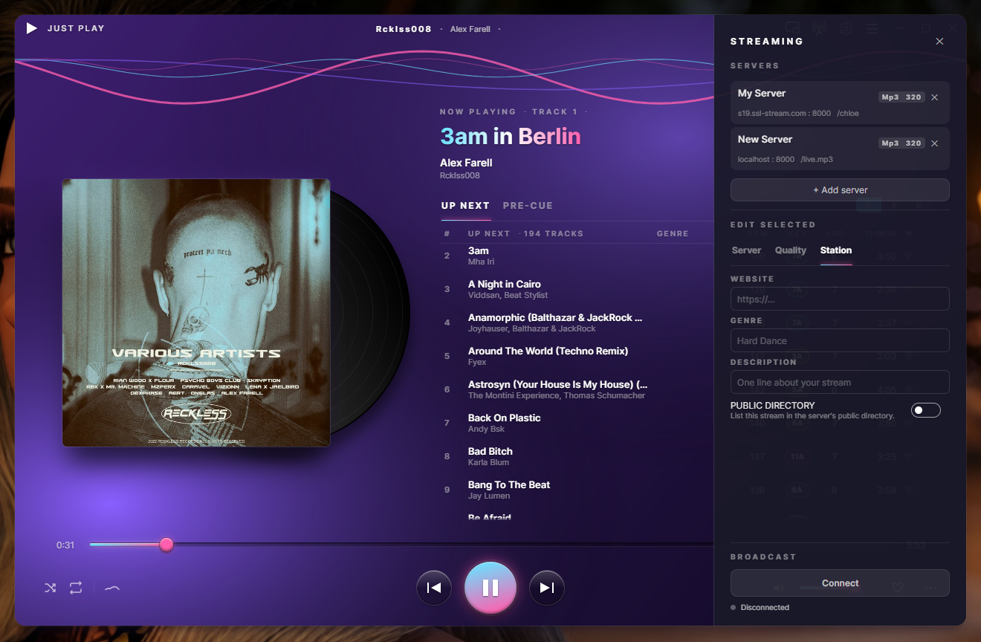Select track A Night in Cairo
Viewport: 981px width, 642px height.
(x=577, y=290)
